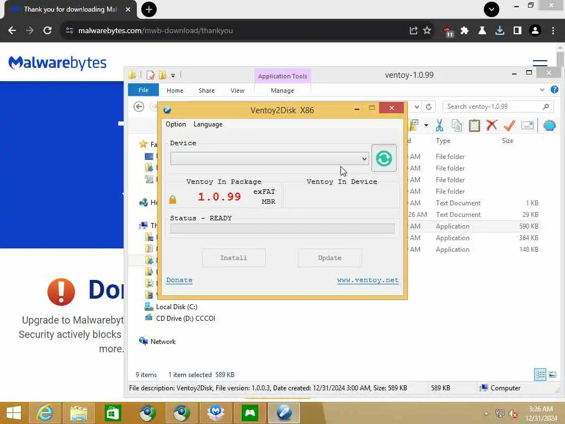
Task: Click the browser reload button
Action: click(47, 31)
